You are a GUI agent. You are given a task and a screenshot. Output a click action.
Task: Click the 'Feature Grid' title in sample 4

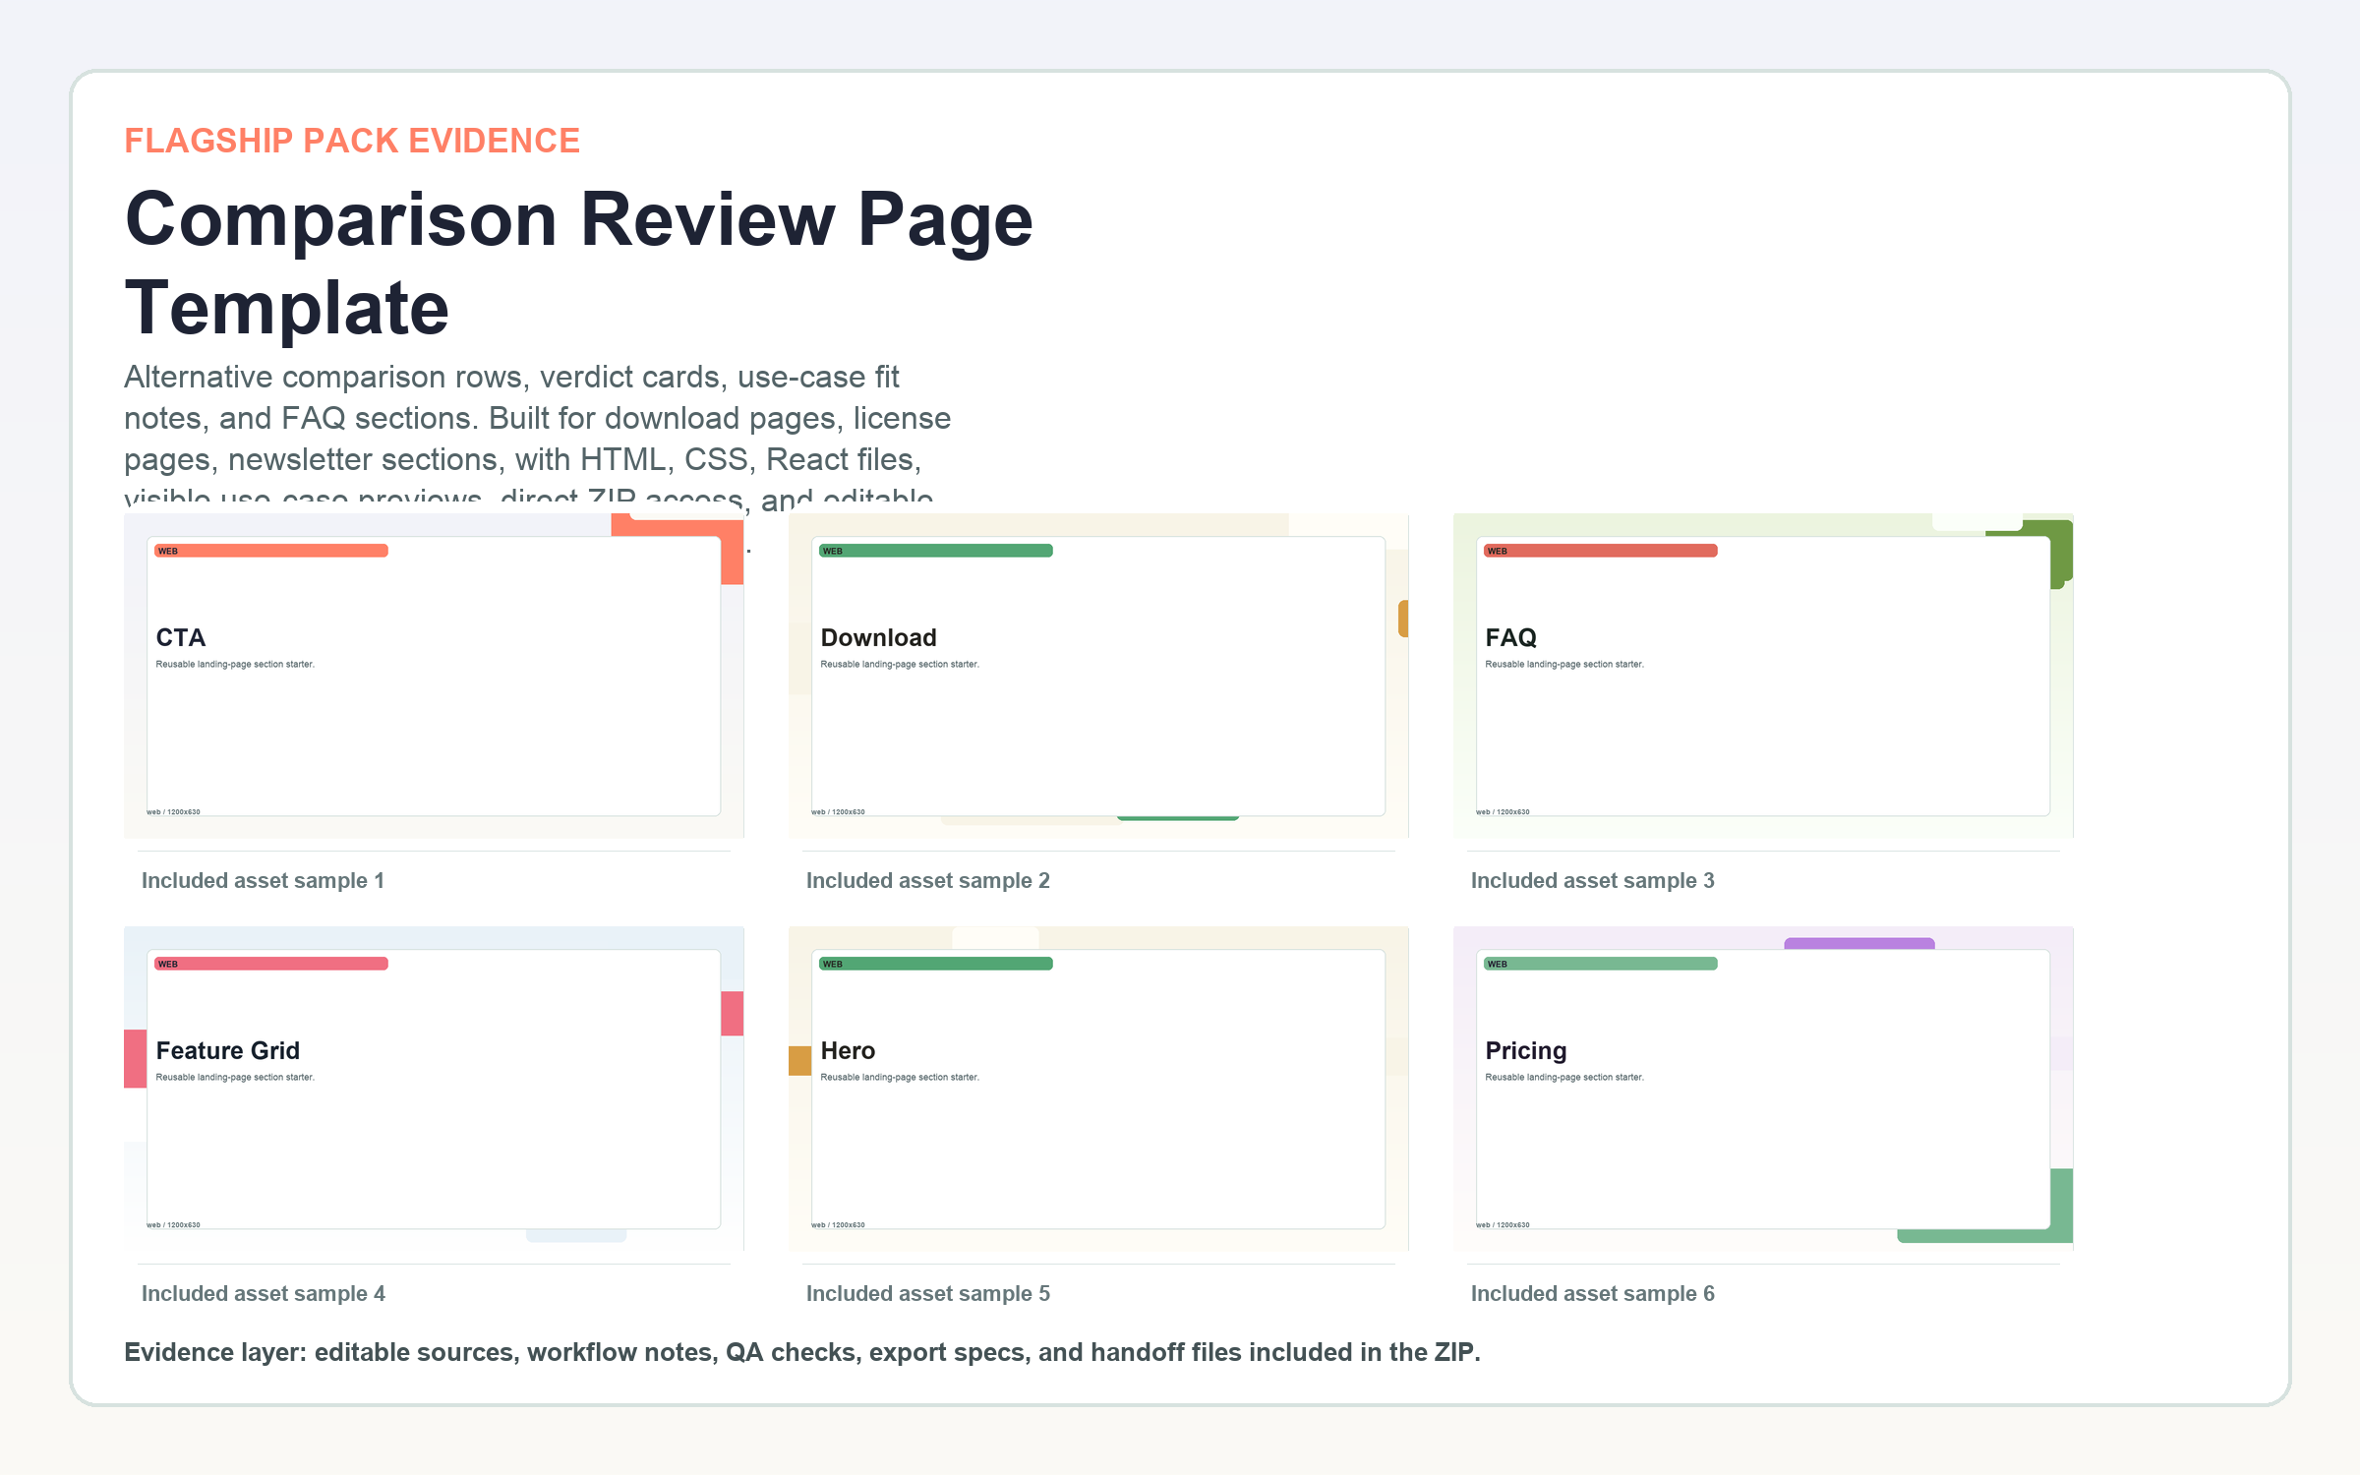pyautogui.click(x=228, y=1051)
